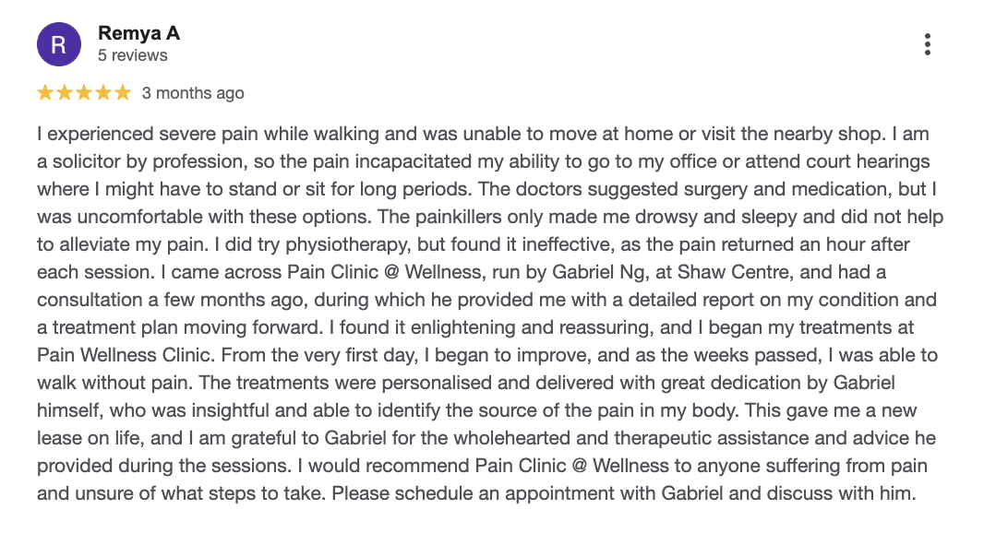Click the purple "R" profile avatar

(58, 44)
